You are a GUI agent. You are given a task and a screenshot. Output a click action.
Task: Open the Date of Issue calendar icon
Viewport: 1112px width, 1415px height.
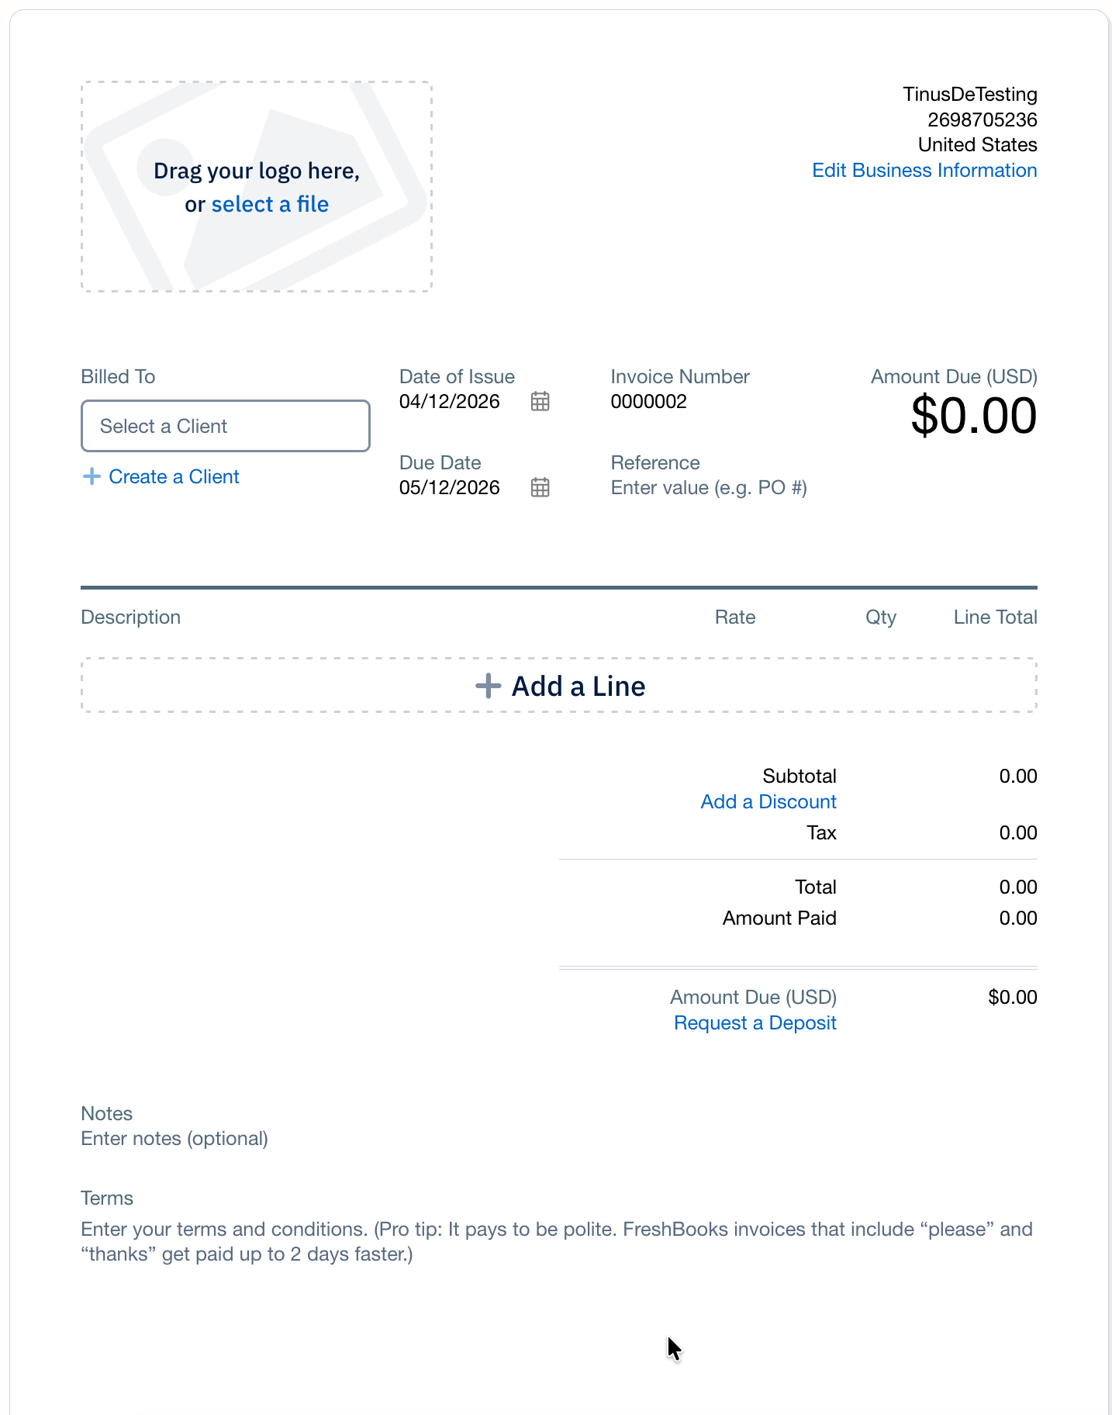[x=540, y=401]
